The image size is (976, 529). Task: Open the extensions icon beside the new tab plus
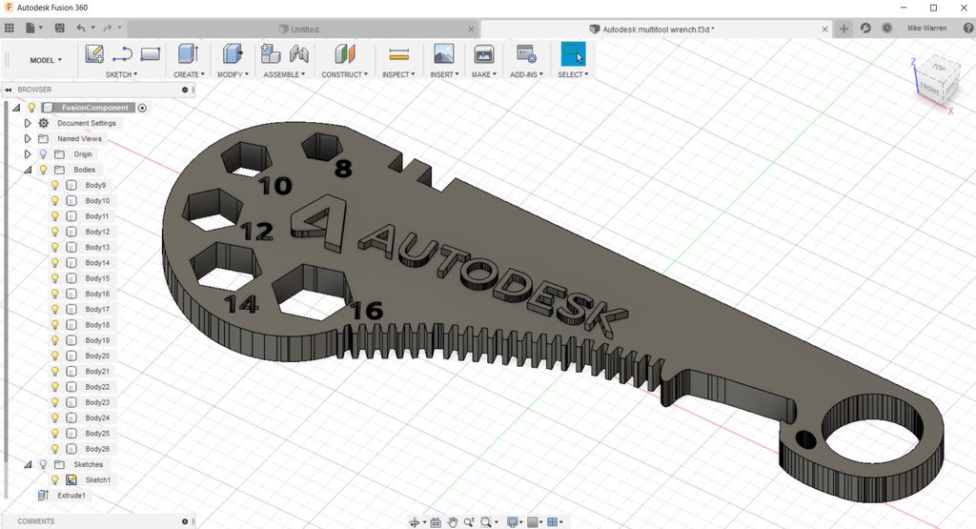pos(865,28)
